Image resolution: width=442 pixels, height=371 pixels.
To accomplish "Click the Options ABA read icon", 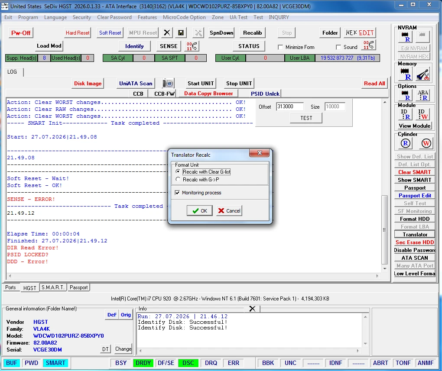I will click(422, 95).
